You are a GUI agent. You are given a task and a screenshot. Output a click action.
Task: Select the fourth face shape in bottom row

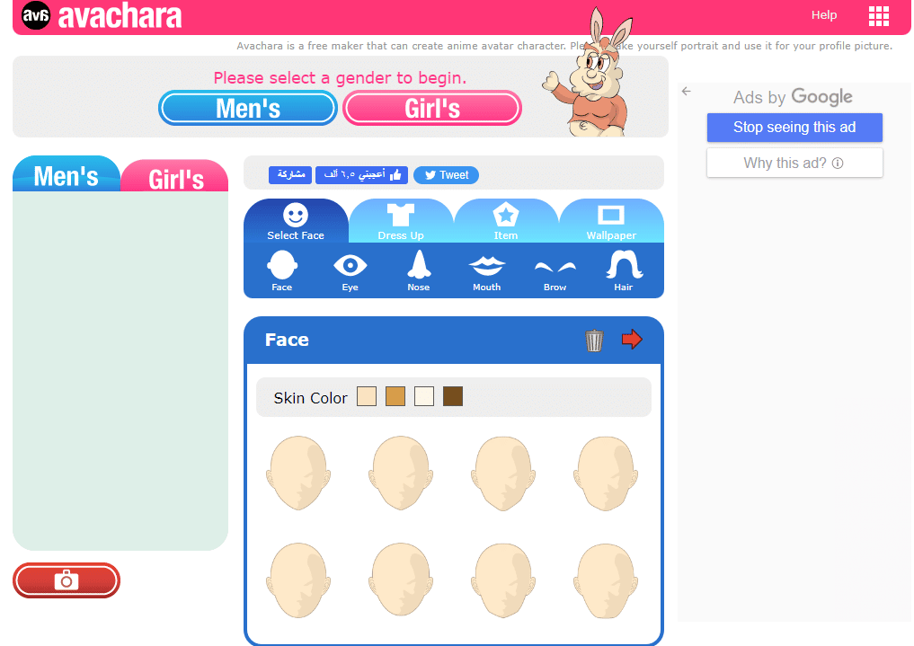(606, 580)
